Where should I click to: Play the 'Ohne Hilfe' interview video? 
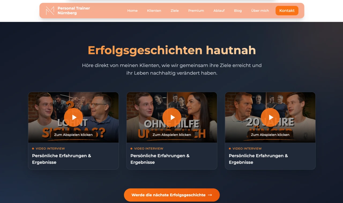coord(172,117)
